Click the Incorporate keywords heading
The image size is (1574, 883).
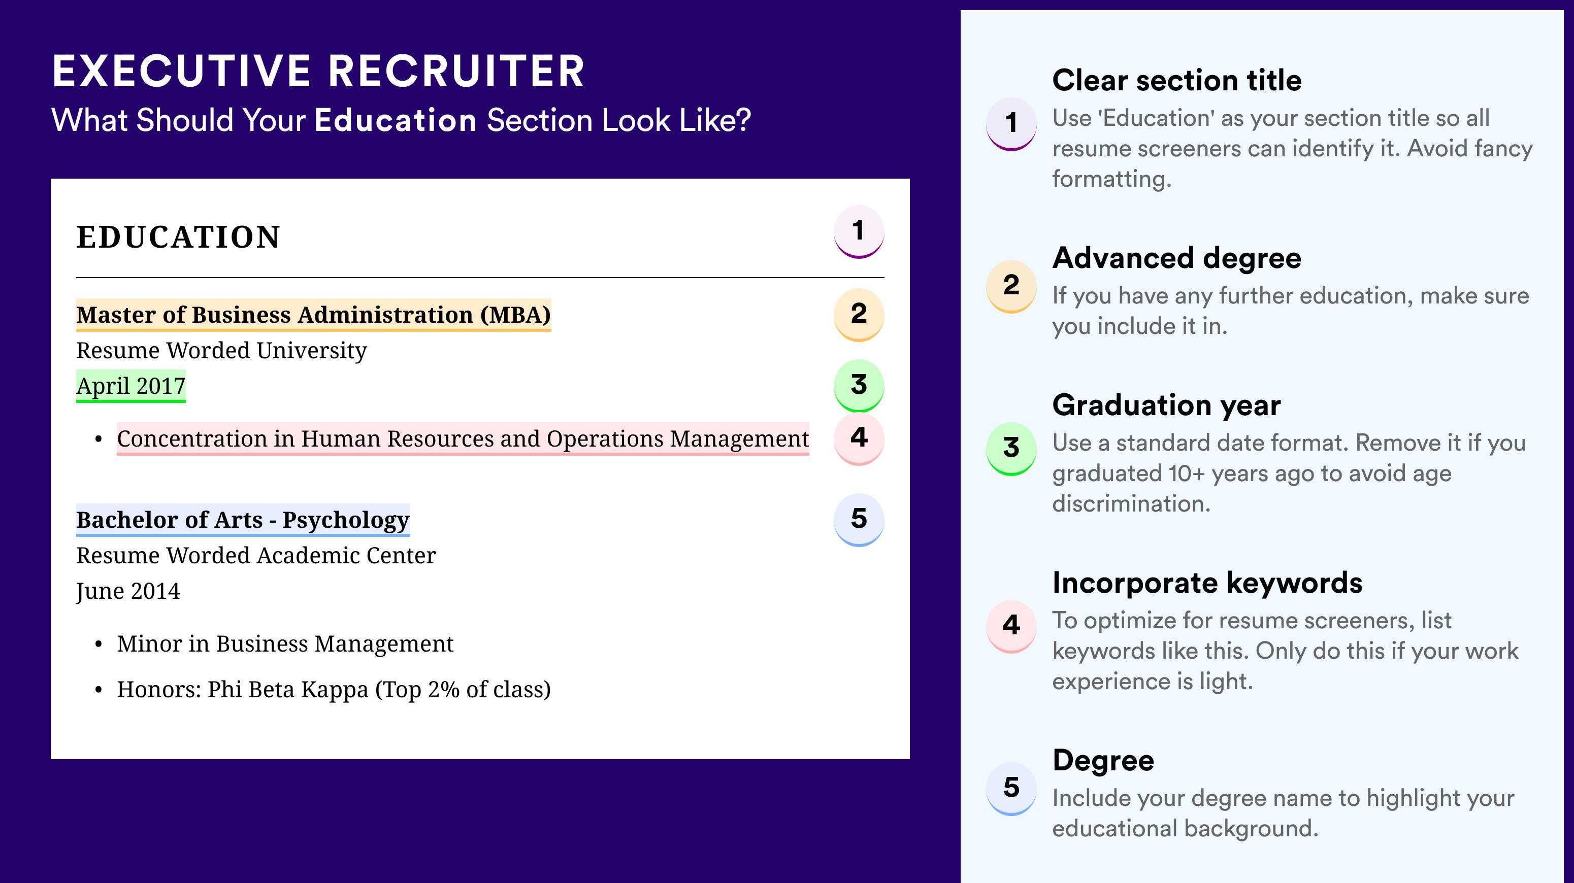click(x=1207, y=583)
